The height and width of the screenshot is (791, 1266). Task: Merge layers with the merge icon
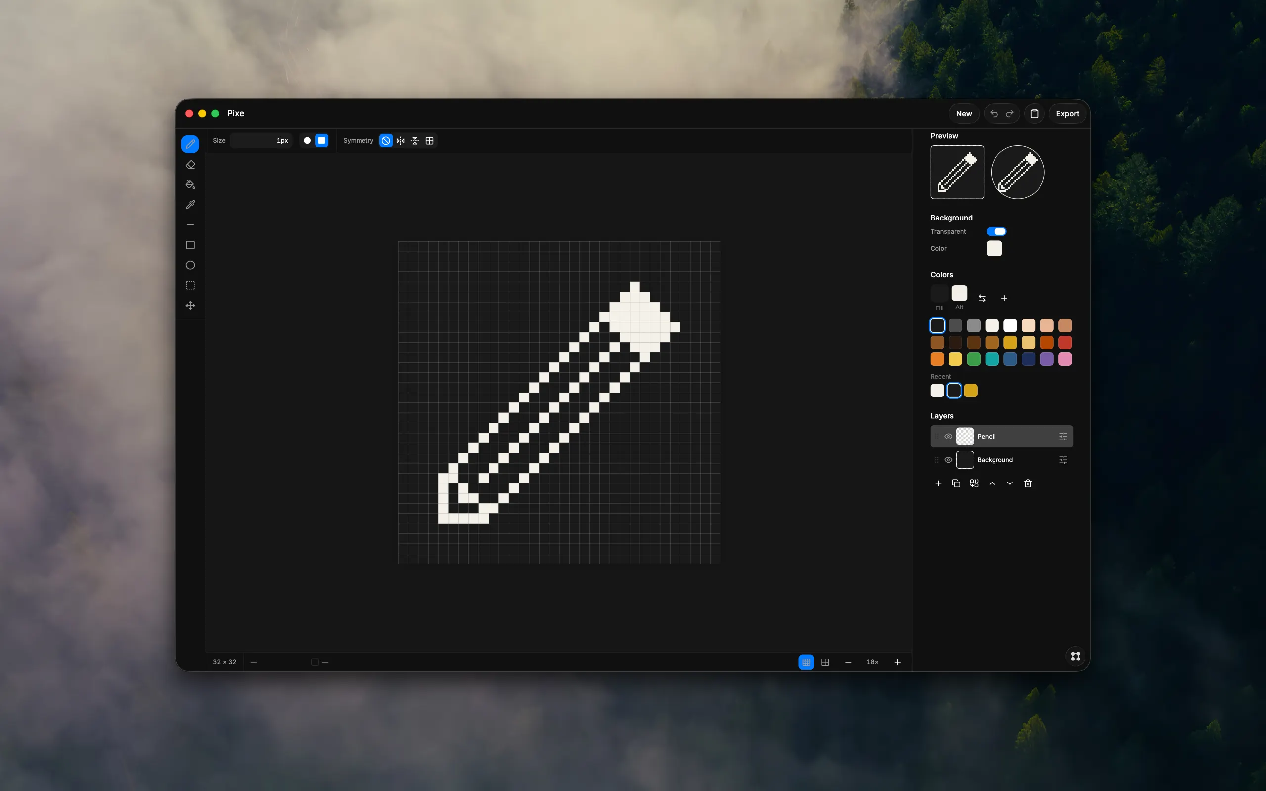[x=974, y=483]
